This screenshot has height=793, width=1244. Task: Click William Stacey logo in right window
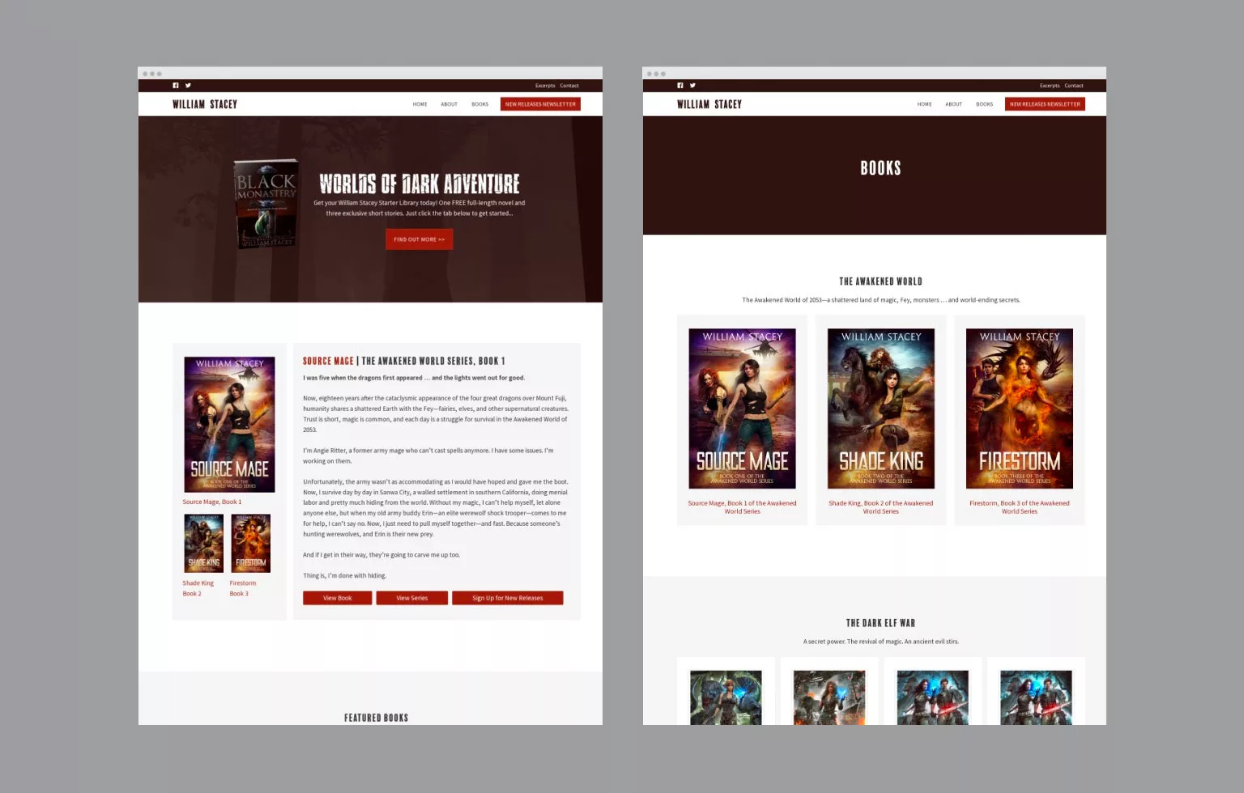coord(709,104)
